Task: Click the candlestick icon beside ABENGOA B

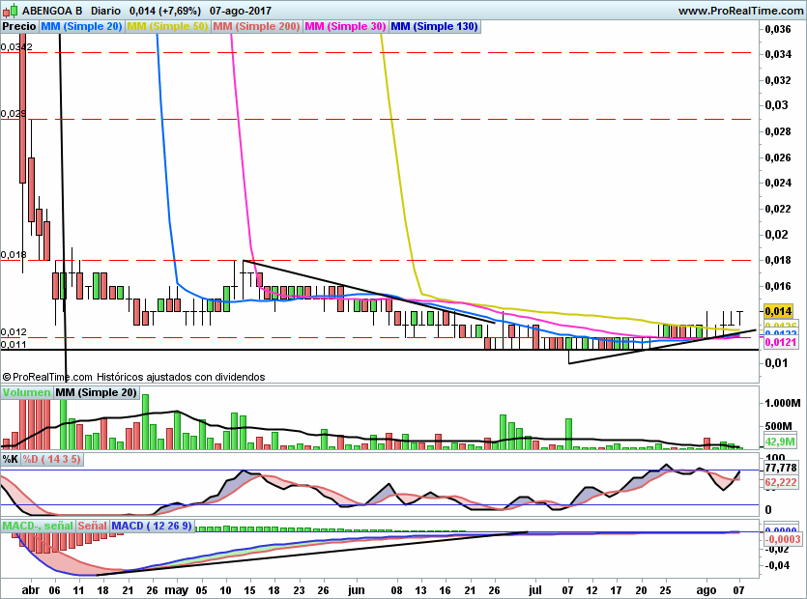Action: coord(9,11)
